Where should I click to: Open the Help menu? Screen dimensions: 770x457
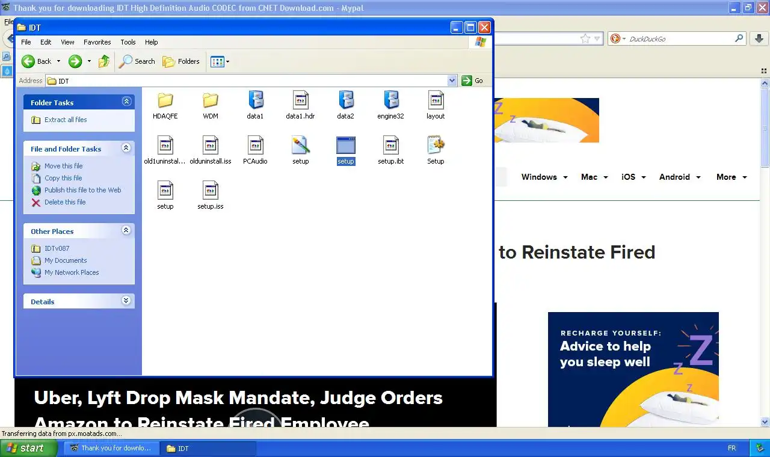(152, 42)
